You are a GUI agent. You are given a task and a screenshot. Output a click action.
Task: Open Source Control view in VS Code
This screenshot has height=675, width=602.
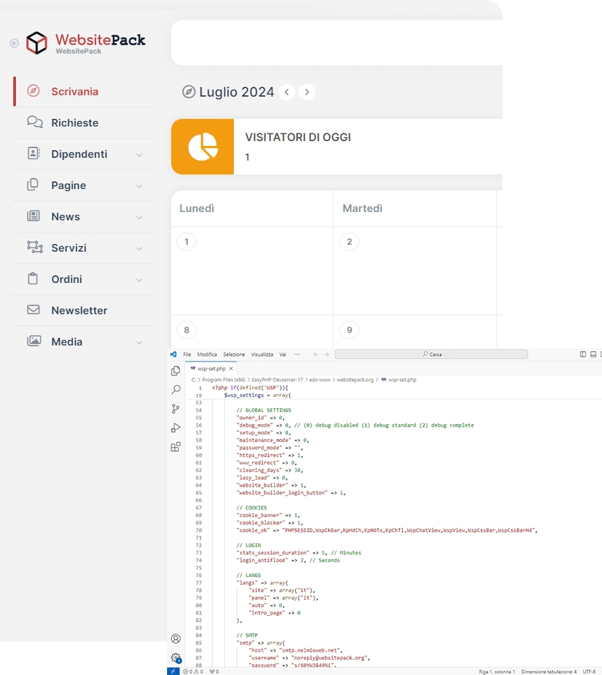[175, 409]
